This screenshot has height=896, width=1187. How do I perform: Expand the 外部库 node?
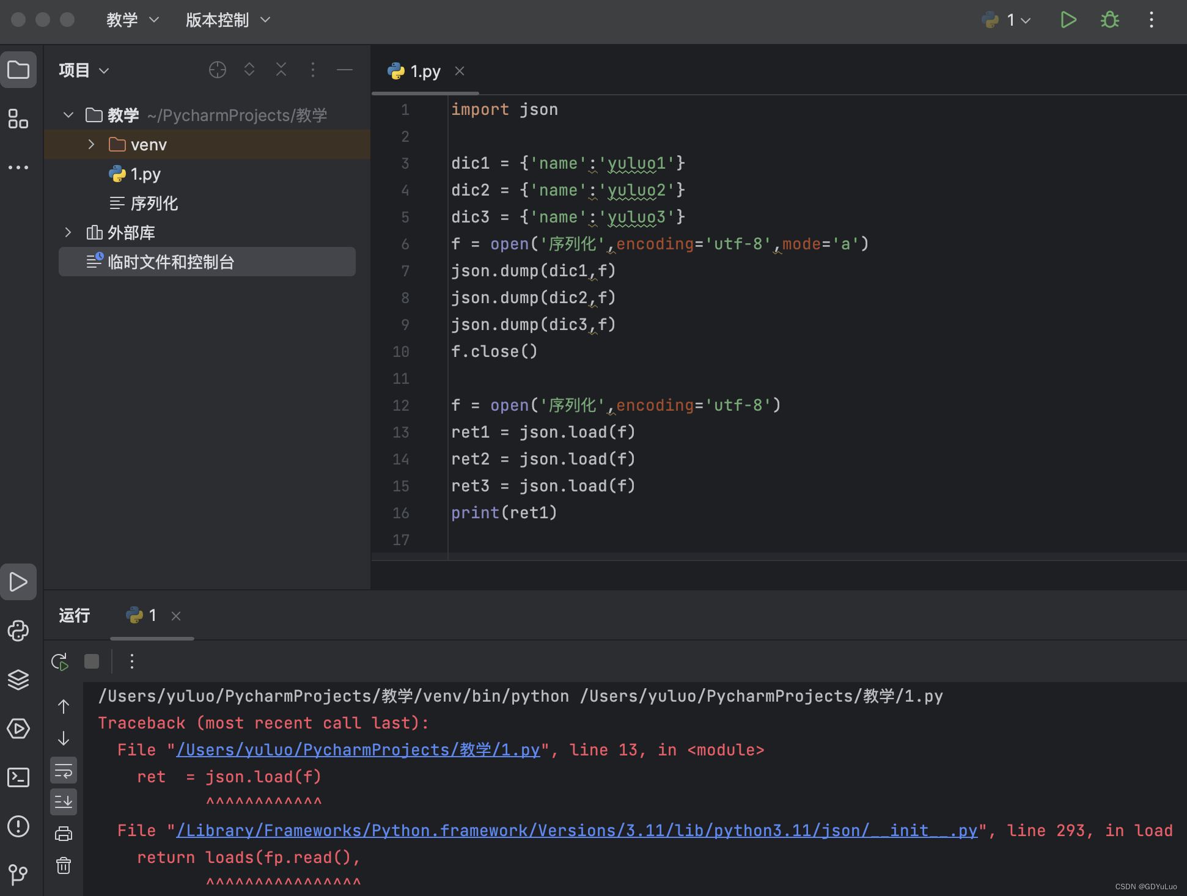coord(68,233)
